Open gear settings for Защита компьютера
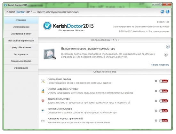The height and width of the screenshot is (134, 176). (156, 101)
